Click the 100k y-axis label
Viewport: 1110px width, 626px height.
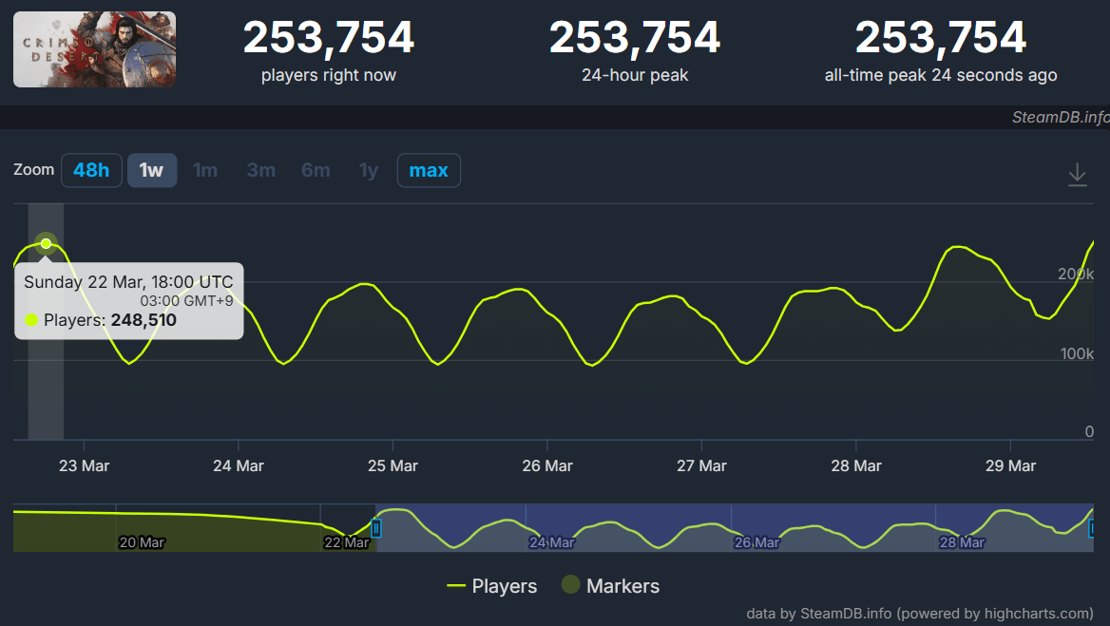tap(1077, 353)
